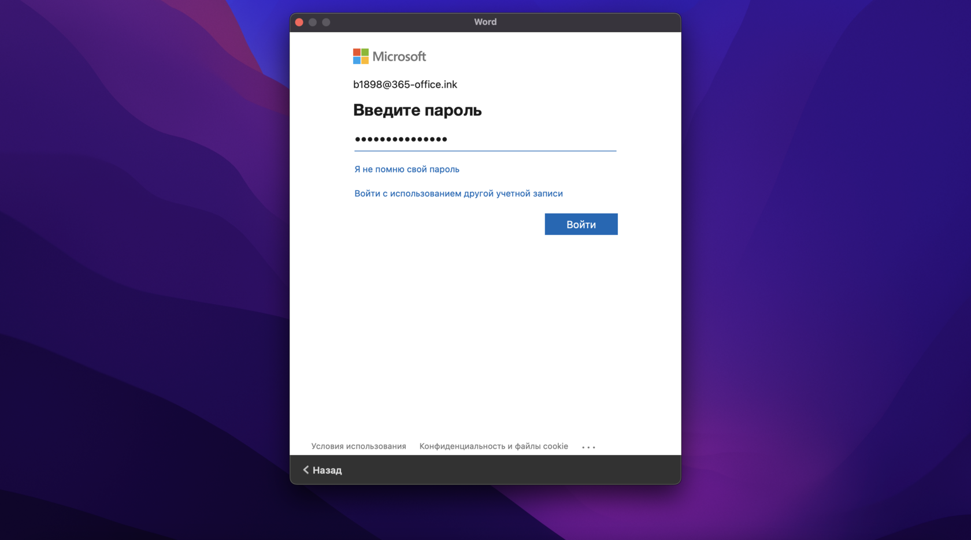Open "Я не помню свой пароль" link

pyautogui.click(x=407, y=169)
